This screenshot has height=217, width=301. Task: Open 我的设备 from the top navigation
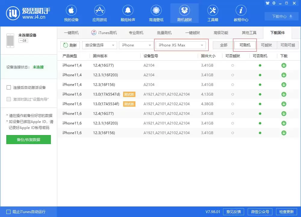(x=71, y=14)
